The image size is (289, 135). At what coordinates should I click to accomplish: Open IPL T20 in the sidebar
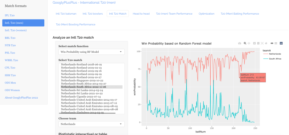click(x=10, y=15)
